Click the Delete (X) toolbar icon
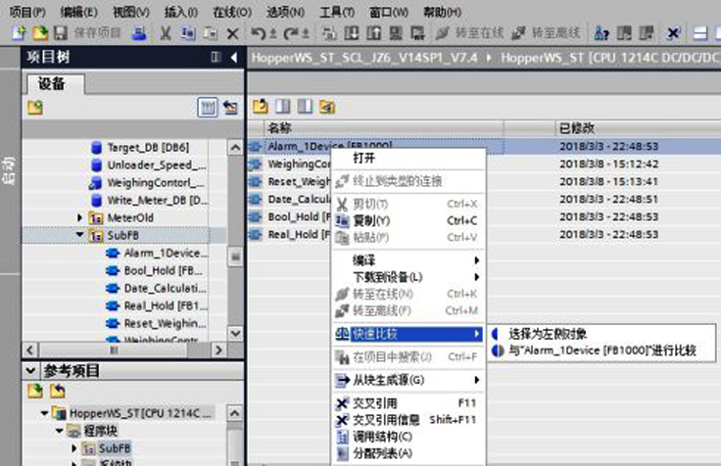The height and width of the screenshot is (466, 721). pos(232,32)
